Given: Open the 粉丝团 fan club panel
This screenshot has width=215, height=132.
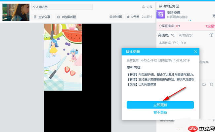Looking at the screenshot, I should coord(116,17).
